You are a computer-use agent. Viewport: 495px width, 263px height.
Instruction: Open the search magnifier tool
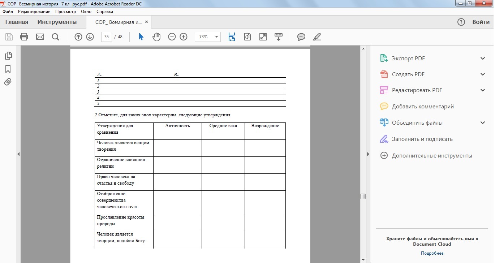click(55, 37)
